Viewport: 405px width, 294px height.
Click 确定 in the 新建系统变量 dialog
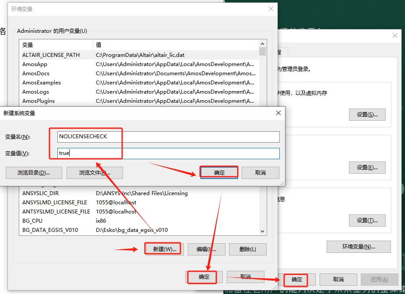(219, 172)
